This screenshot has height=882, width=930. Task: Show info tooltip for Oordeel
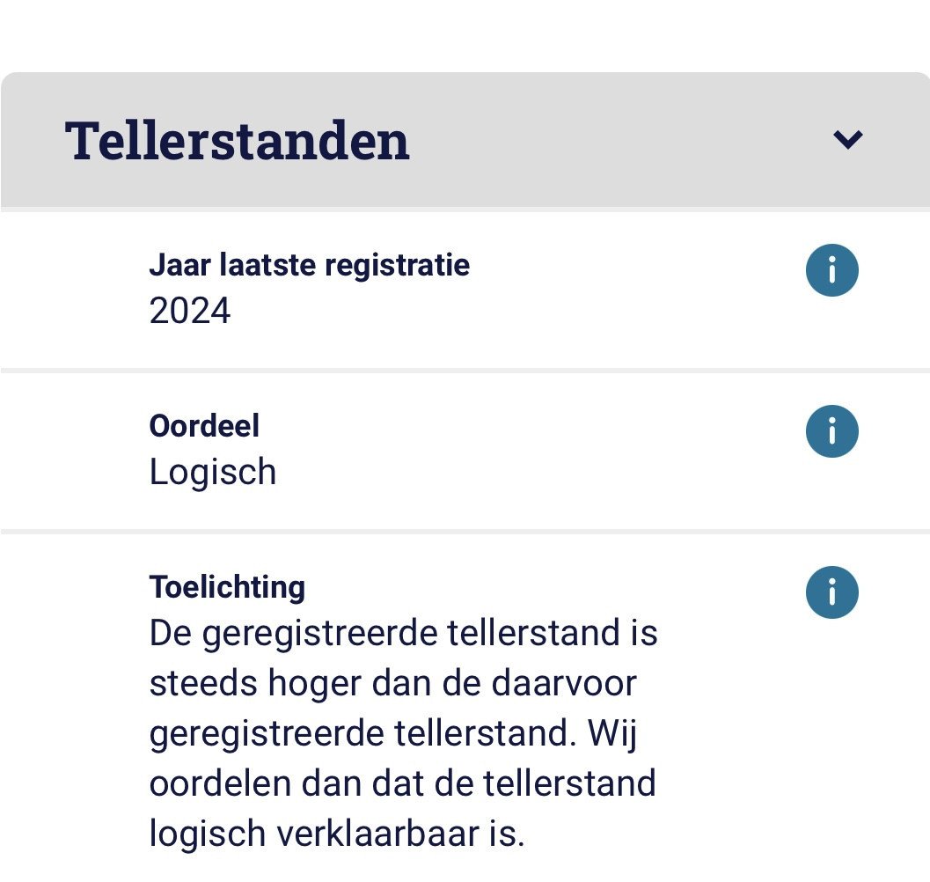tap(831, 431)
